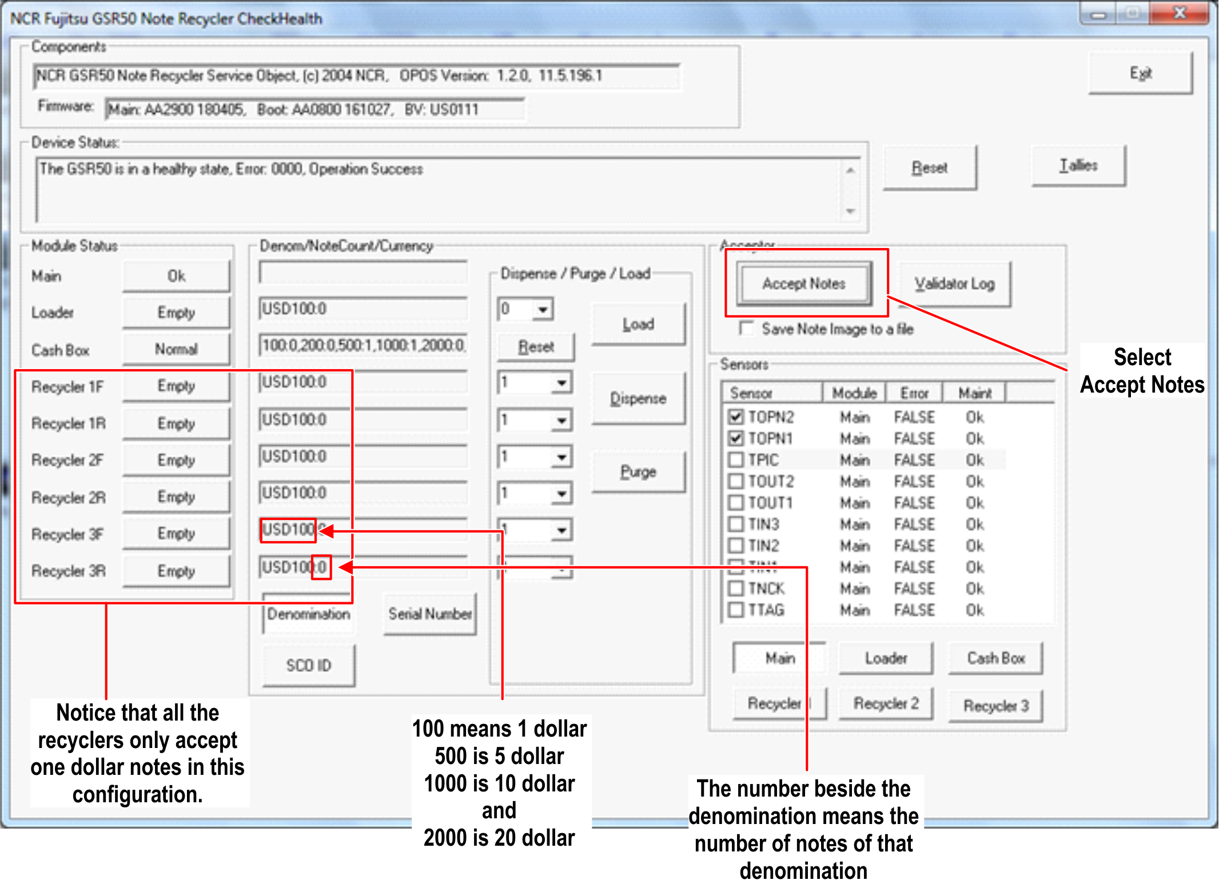Open the Validator Log
Viewport: 1219px width, 884px height.
tap(954, 284)
